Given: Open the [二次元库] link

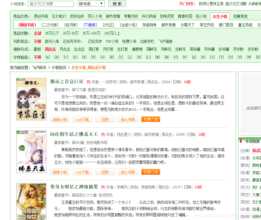Looking at the screenshot, I should pyautogui.click(x=50, y=25).
